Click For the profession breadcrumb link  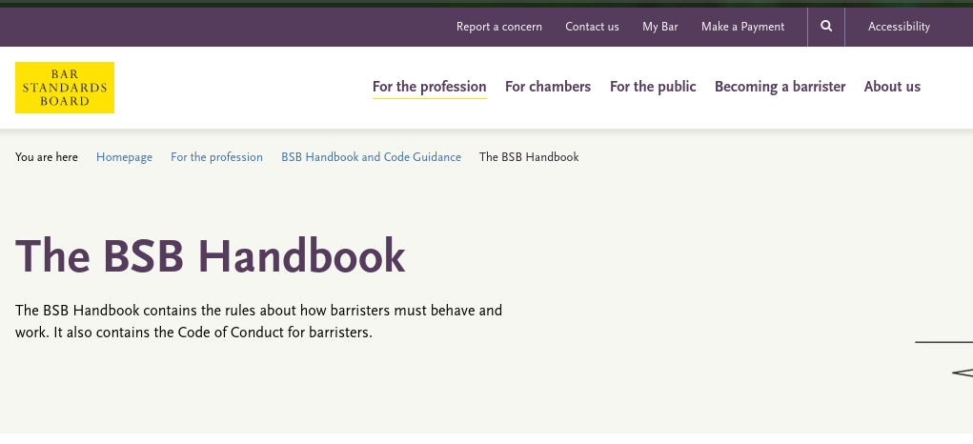click(216, 157)
